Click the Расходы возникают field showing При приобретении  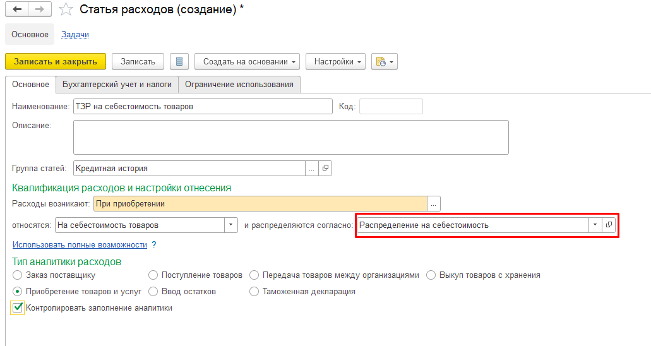click(260, 203)
